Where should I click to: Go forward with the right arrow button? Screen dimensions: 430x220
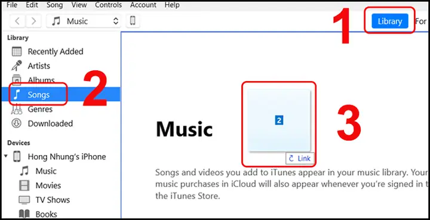coord(33,21)
